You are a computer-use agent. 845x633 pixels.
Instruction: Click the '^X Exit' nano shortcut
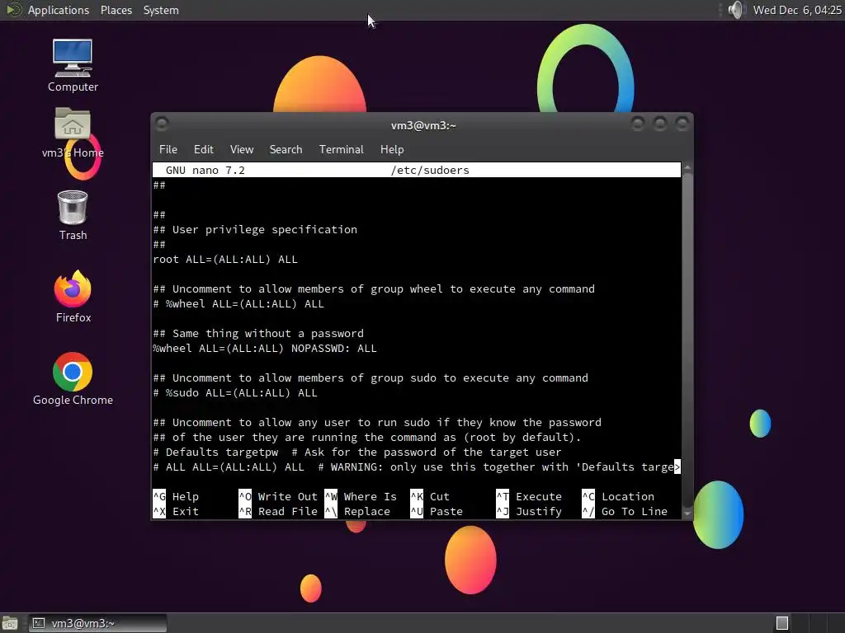coord(177,511)
